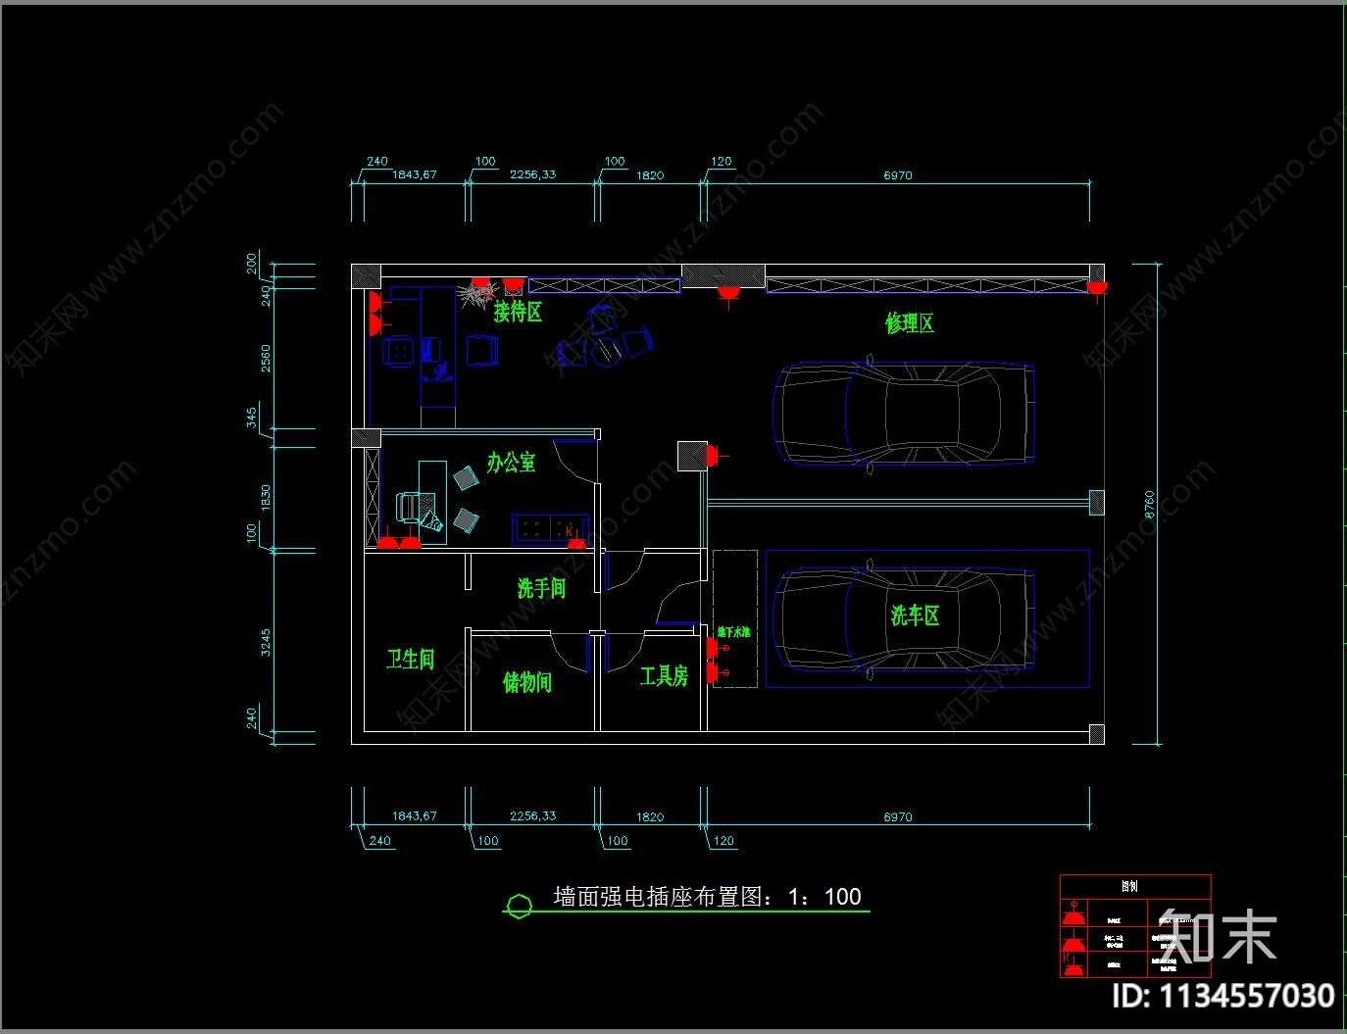Select the 6970 dimension above the floor plan
Image resolution: width=1347 pixels, height=1034 pixels.
pyautogui.click(x=898, y=175)
